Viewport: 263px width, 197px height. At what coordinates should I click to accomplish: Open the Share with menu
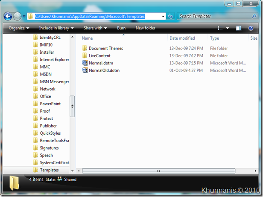(95, 28)
